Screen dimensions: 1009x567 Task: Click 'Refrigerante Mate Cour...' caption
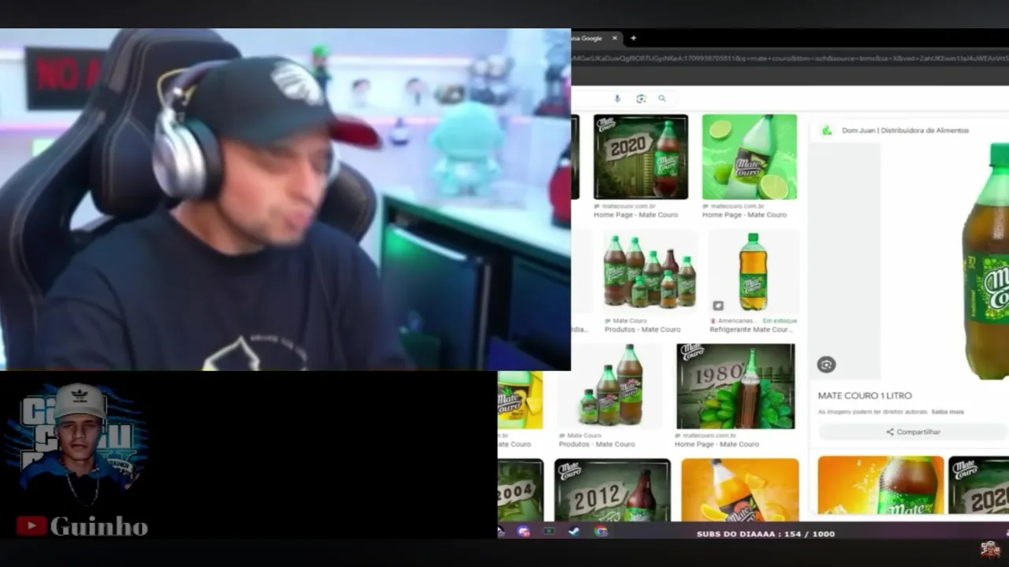click(751, 329)
